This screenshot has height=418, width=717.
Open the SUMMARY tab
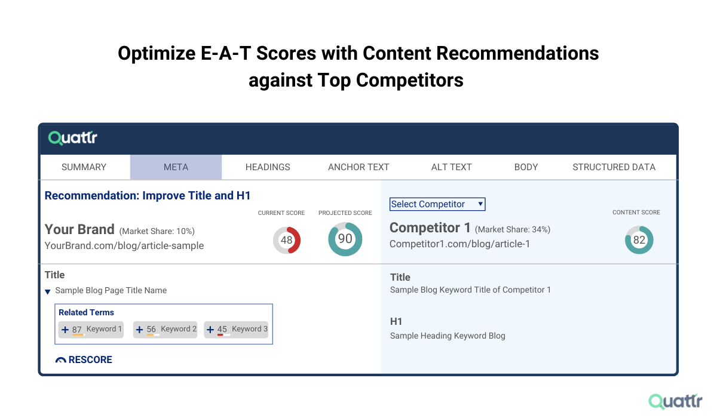click(x=84, y=167)
